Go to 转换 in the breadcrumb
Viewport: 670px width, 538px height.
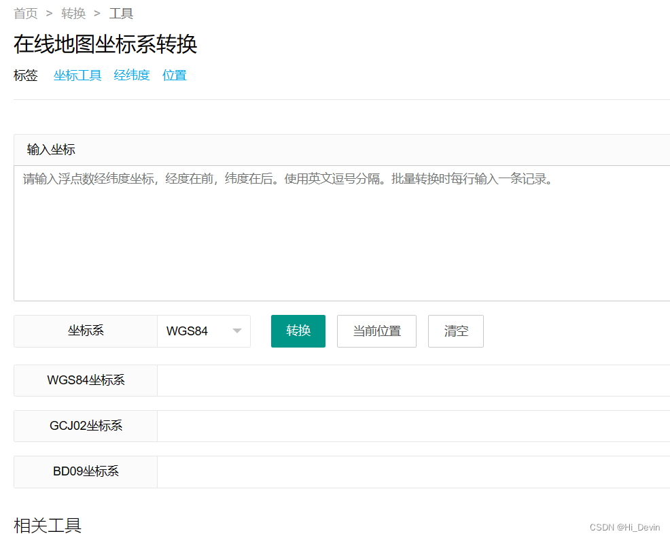pyautogui.click(x=73, y=14)
